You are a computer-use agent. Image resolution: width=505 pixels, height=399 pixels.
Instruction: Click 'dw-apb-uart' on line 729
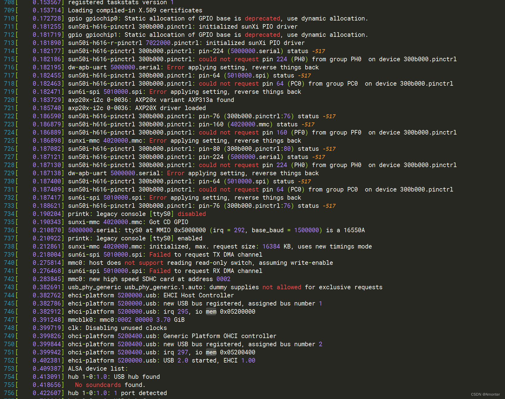pyautogui.click(x=87, y=173)
